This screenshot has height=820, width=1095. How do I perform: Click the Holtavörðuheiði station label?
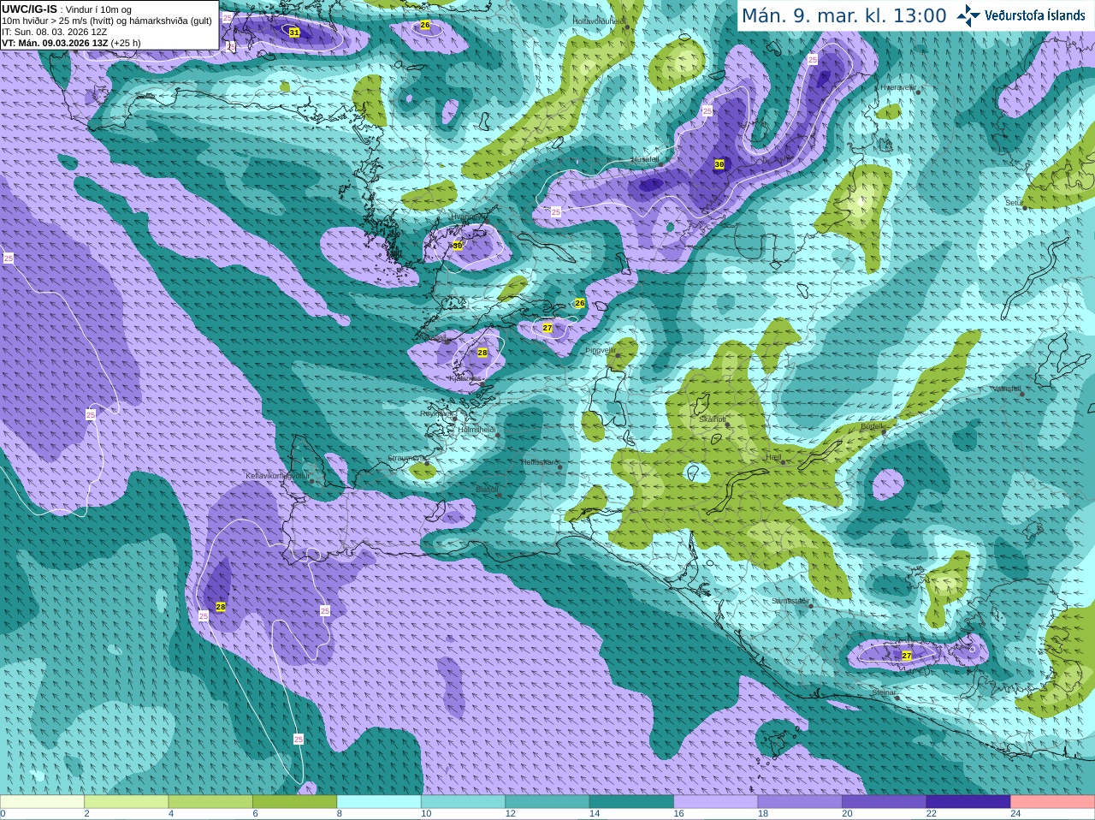click(599, 21)
